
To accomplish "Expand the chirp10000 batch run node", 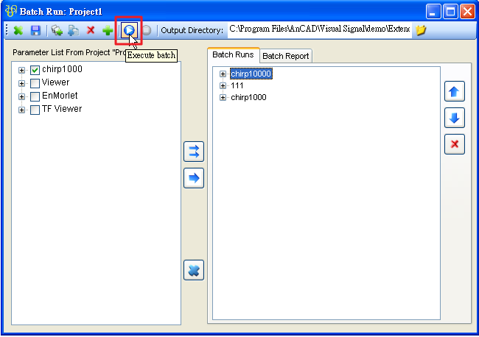I will coord(223,74).
